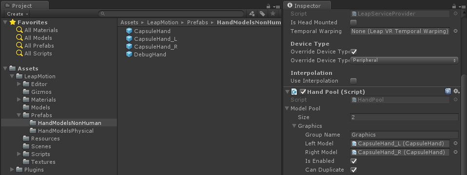Pick object for LeapServiceProvider Script field
Viewport: 467px width, 175px height.
pyautogui.click(x=455, y=14)
